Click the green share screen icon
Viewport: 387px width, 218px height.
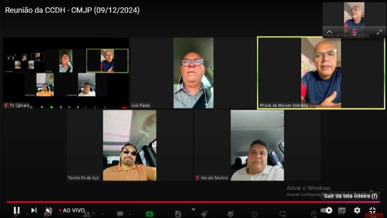click(x=150, y=214)
